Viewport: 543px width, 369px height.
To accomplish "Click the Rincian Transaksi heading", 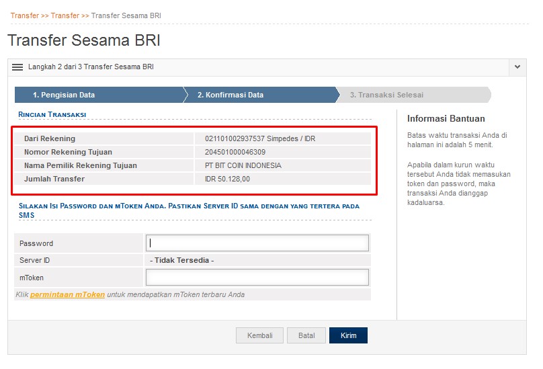I will pos(52,114).
